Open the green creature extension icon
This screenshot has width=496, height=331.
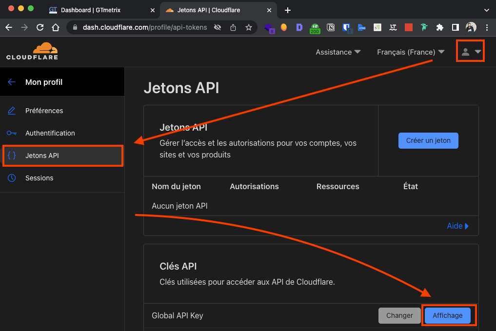(424, 27)
